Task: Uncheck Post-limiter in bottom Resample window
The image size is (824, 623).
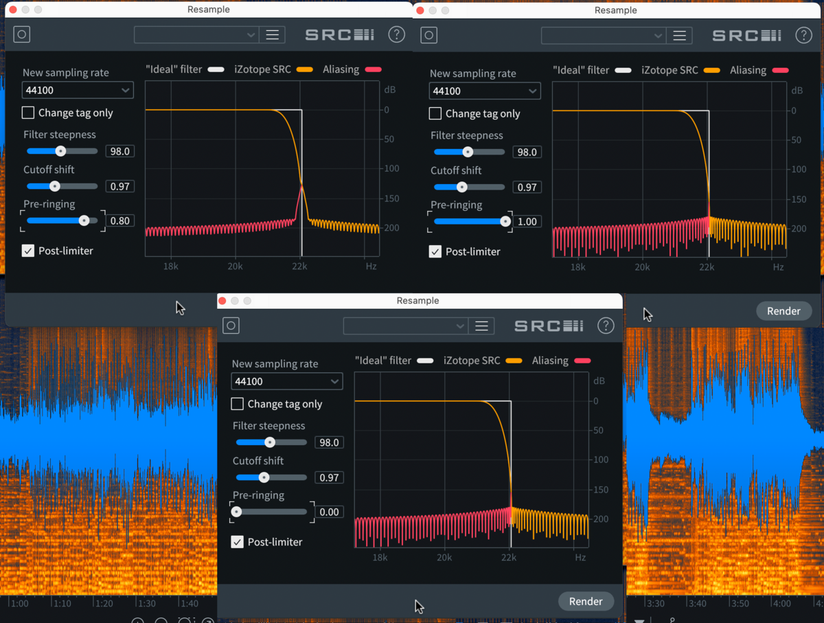Action: tap(238, 542)
